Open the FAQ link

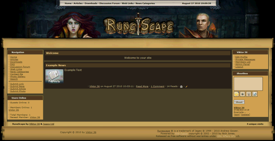(x=12, y=64)
